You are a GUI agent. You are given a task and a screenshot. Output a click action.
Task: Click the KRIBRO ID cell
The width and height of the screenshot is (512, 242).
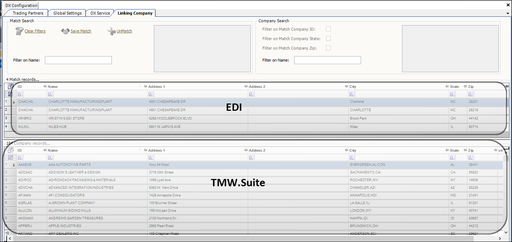click(32, 118)
